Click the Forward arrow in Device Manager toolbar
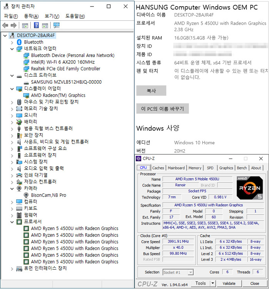 [x=14, y=25]
